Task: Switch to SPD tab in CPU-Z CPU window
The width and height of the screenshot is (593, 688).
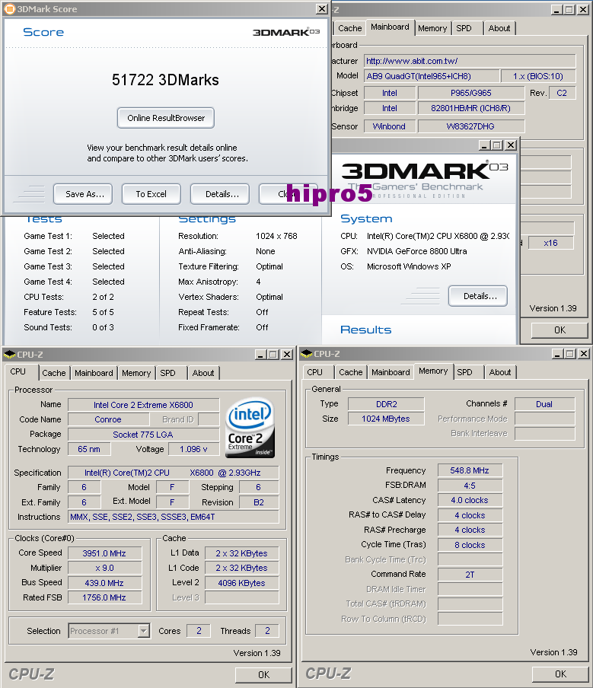Action: coord(171,373)
